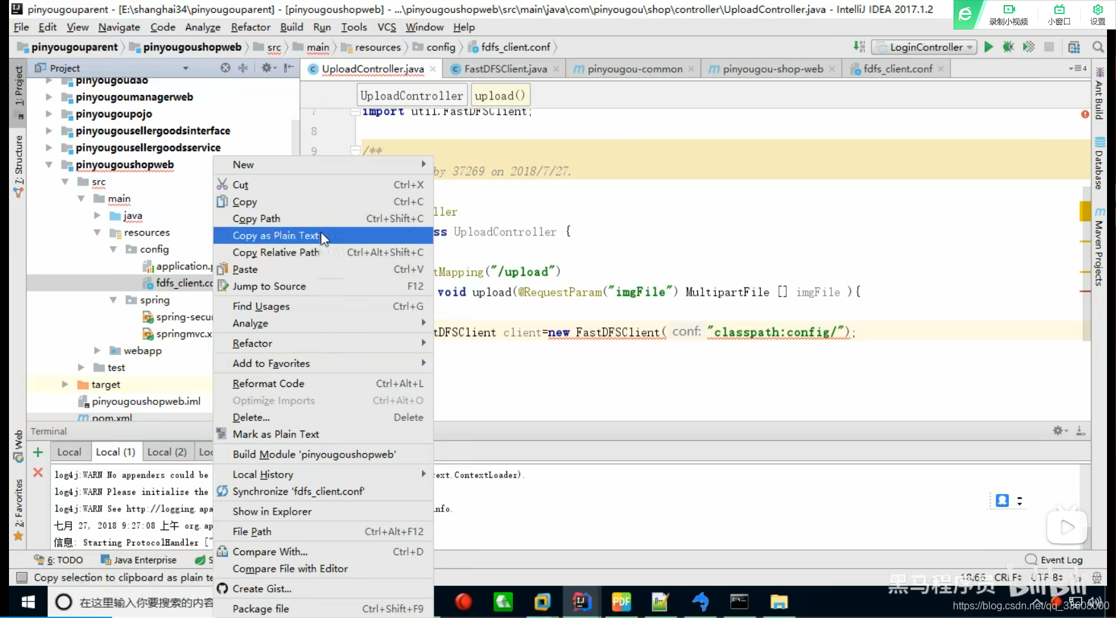Close the UploadController.java tab

tap(433, 69)
